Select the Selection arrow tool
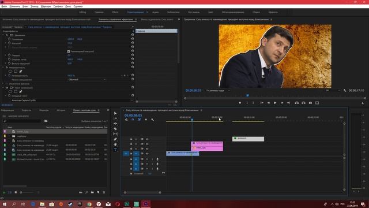Image resolution: width=369 pixels, height=208 pixels. pos(115,113)
